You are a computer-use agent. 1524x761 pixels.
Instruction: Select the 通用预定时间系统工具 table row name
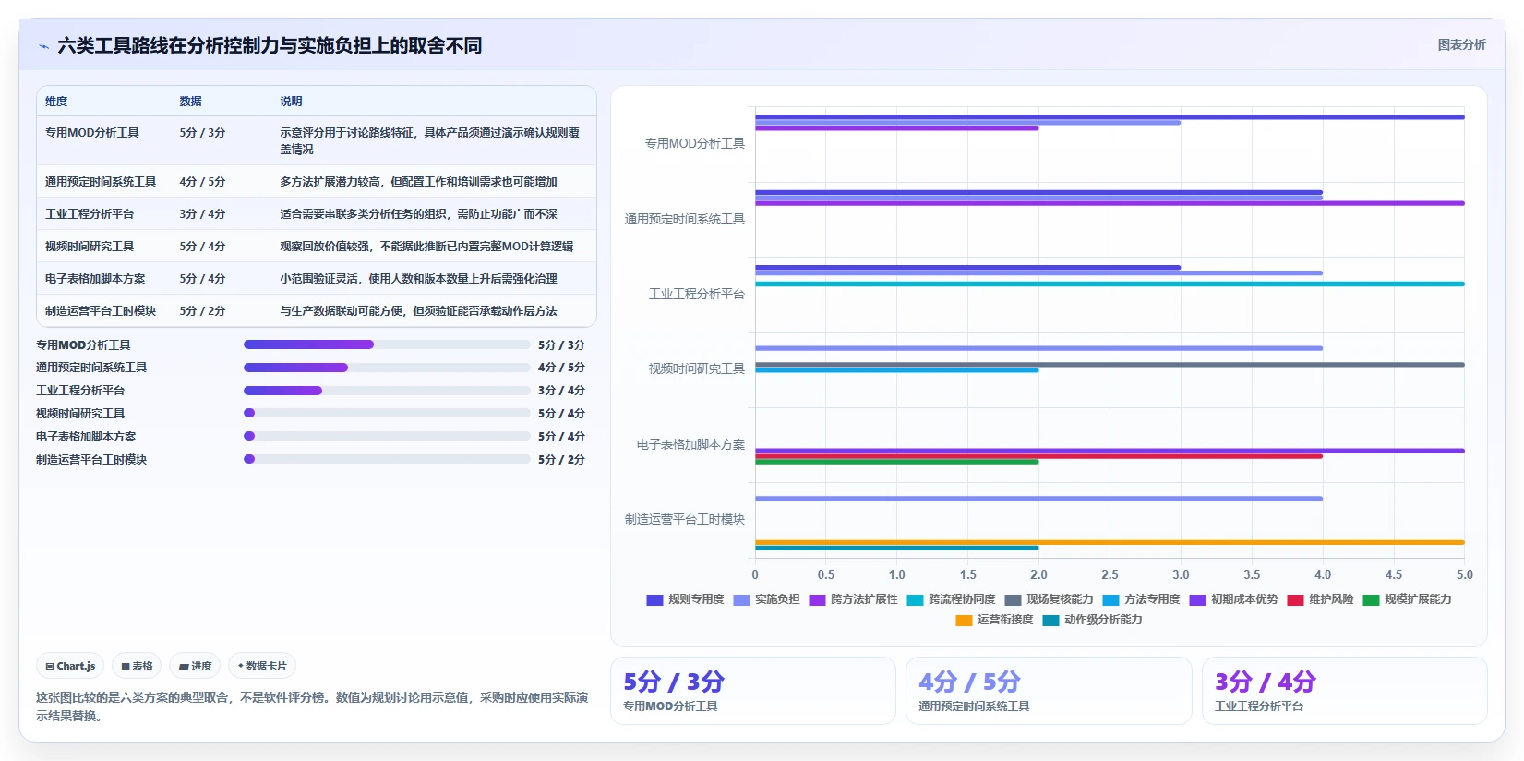point(101,182)
